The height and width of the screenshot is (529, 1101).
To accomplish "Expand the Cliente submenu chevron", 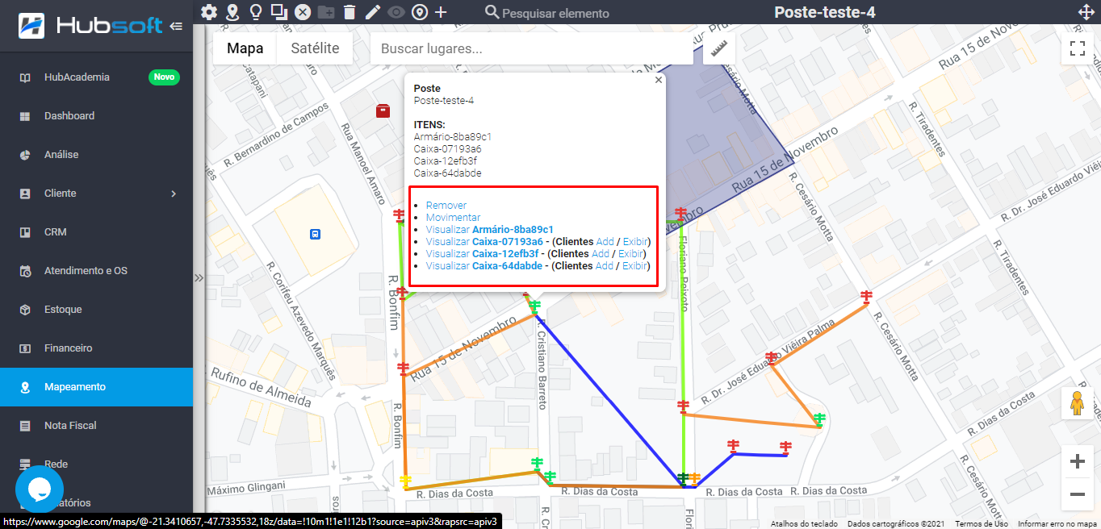I will pos(174,194).
